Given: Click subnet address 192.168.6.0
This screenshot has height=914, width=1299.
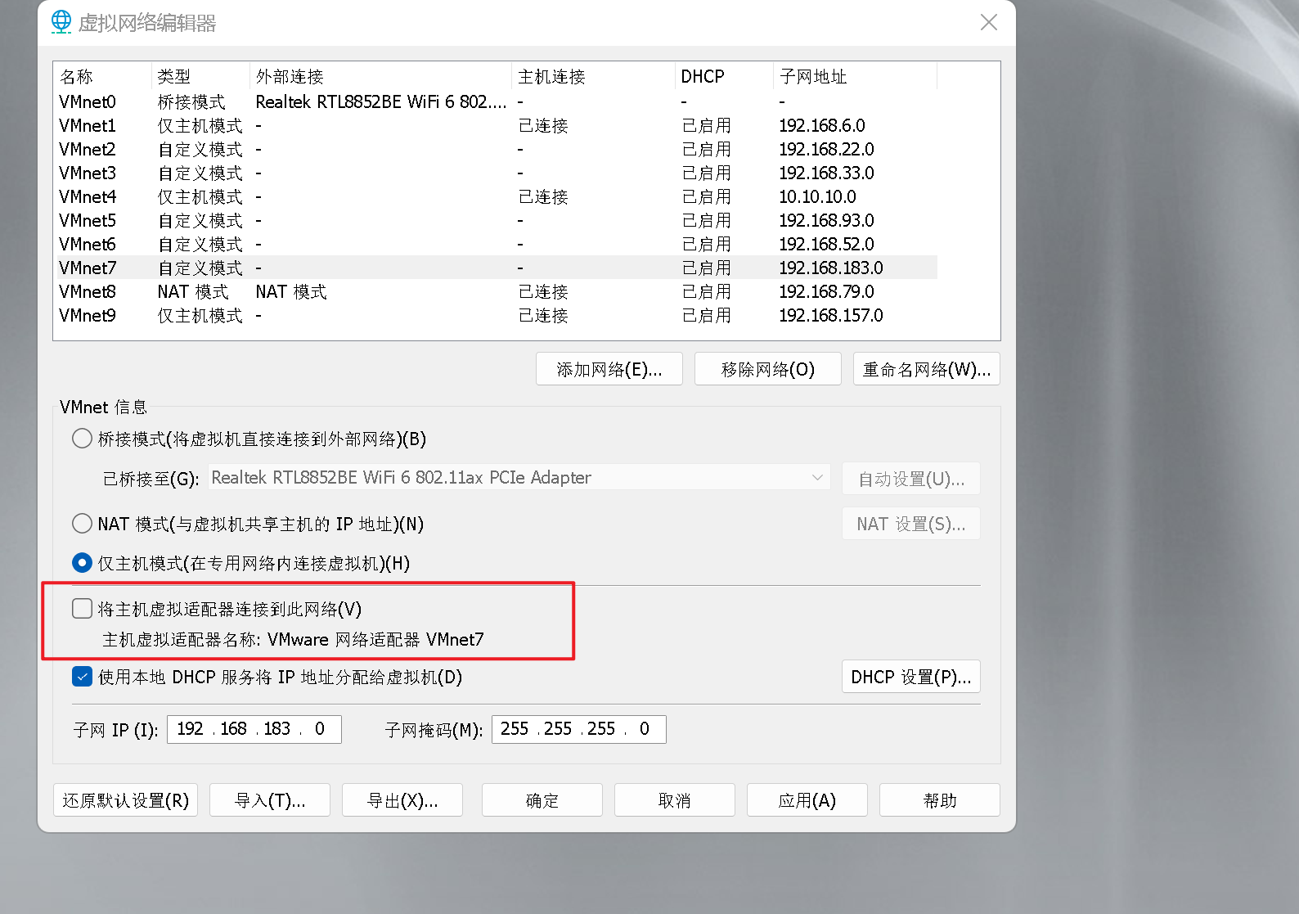Looking at the screenshot, I should [x=822, y=125].
